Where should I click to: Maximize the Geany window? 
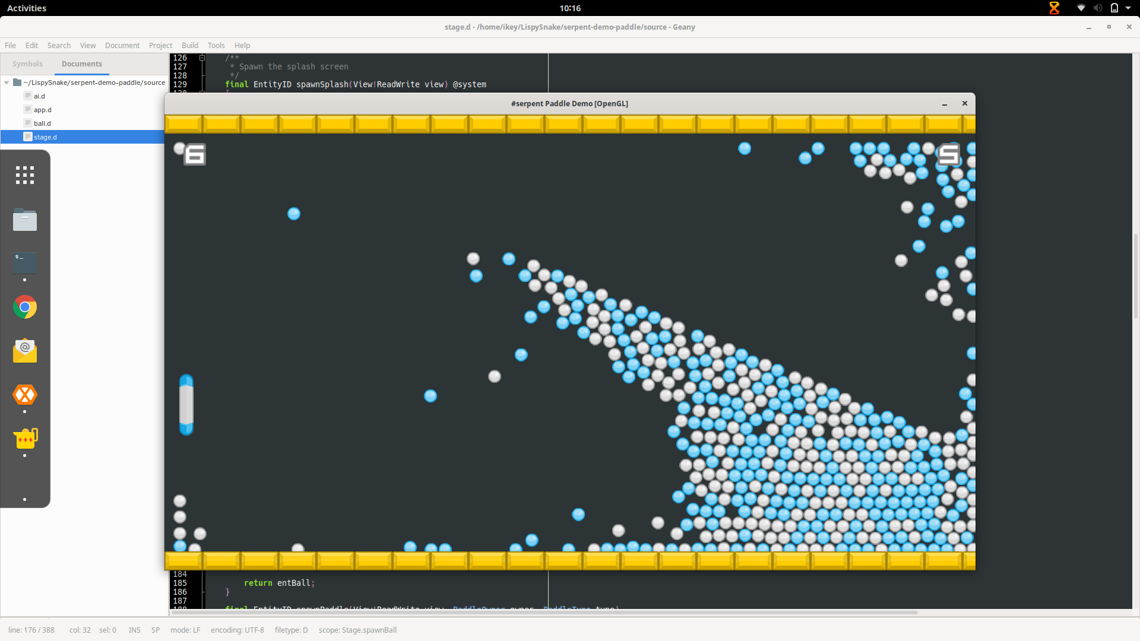tap(1109, 27)
